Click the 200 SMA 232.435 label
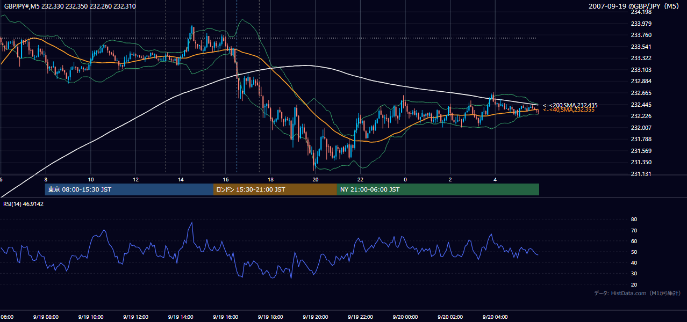This screenshot has width=687, height=322. coord(570,105)
